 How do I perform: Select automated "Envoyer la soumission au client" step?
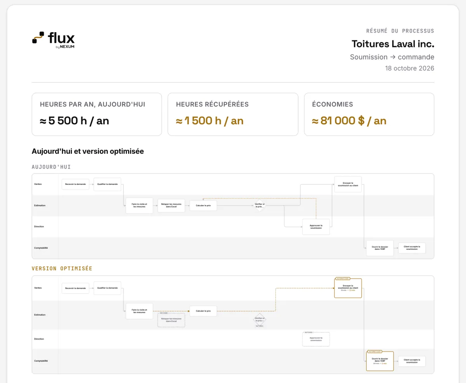pos(348,288)
